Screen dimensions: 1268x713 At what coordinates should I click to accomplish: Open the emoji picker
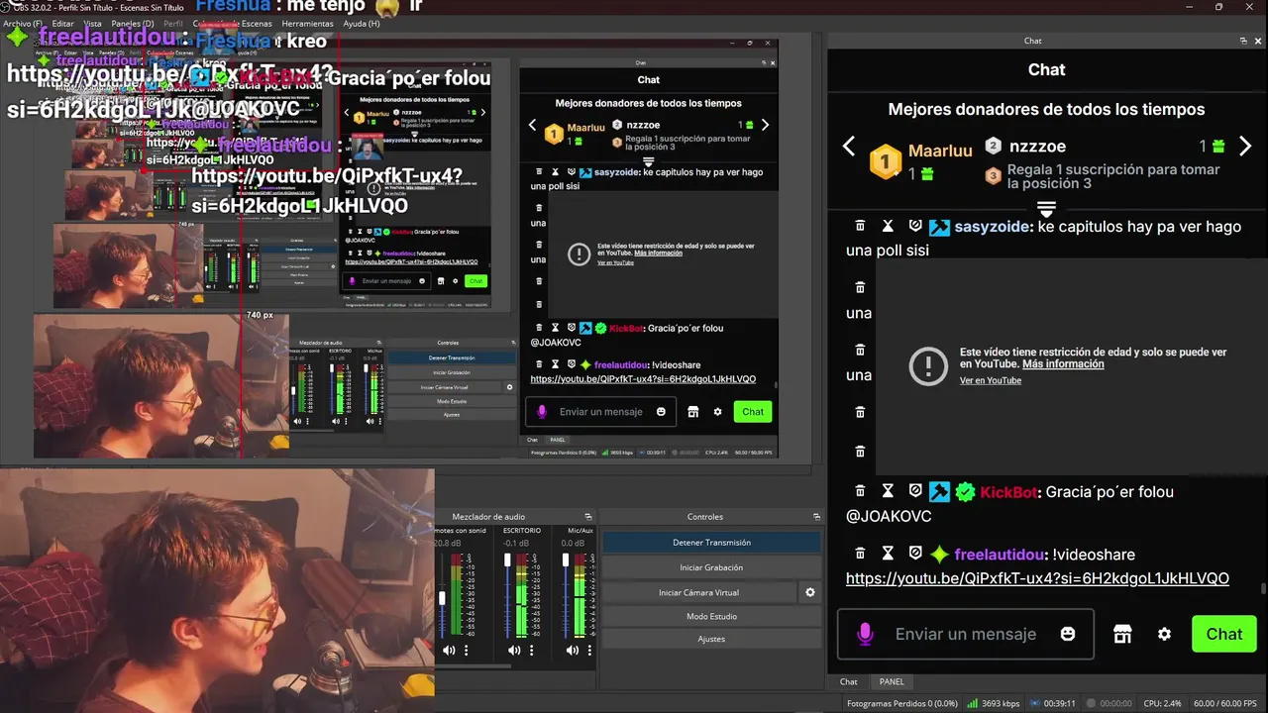coord(1068,634)
